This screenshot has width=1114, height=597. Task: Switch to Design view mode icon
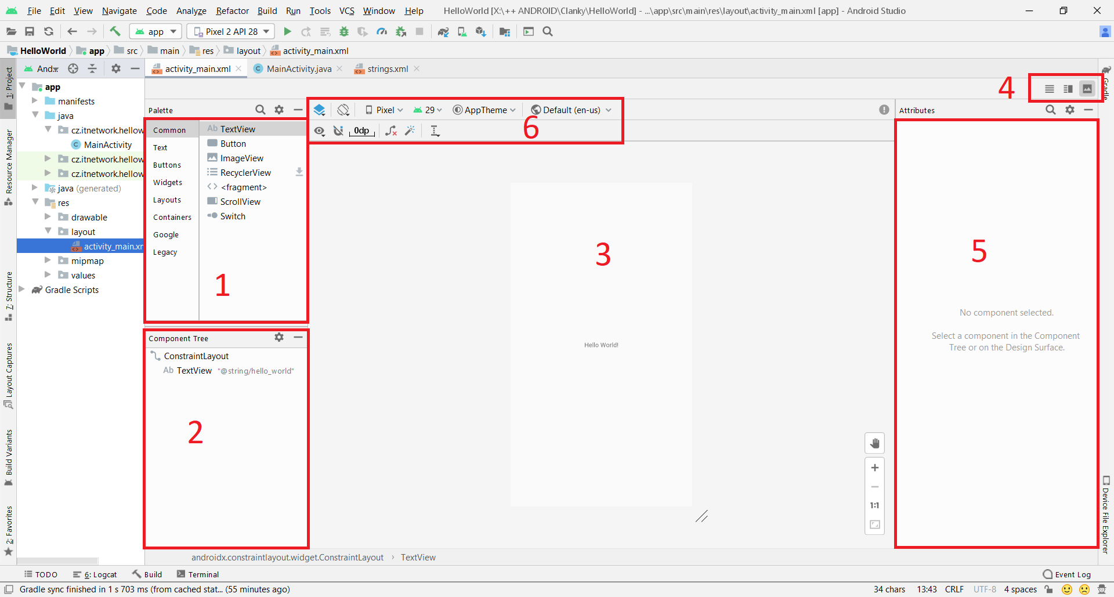tap(1086, 89)
